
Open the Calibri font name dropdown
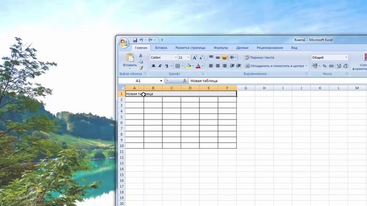pyautogui.click(x=176, y=57)
